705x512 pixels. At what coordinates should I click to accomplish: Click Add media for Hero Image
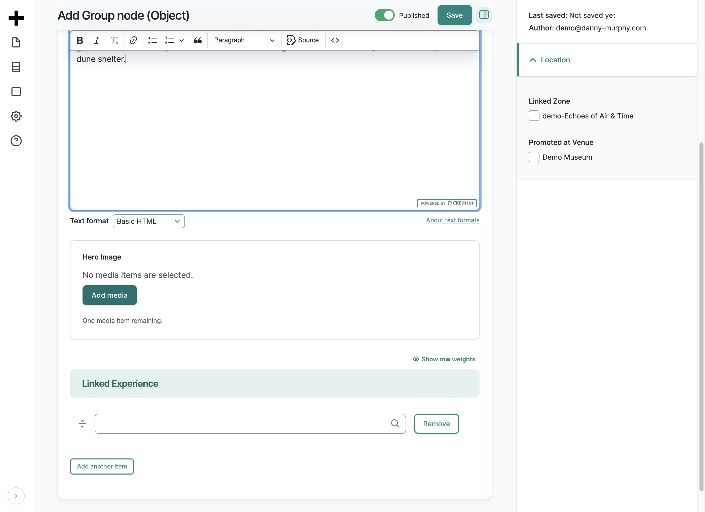[109, 295]
